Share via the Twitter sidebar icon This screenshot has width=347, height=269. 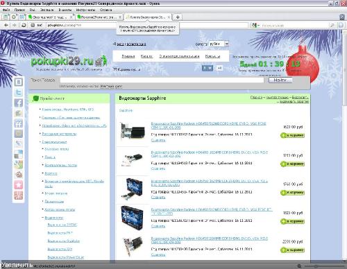[19, 92]
